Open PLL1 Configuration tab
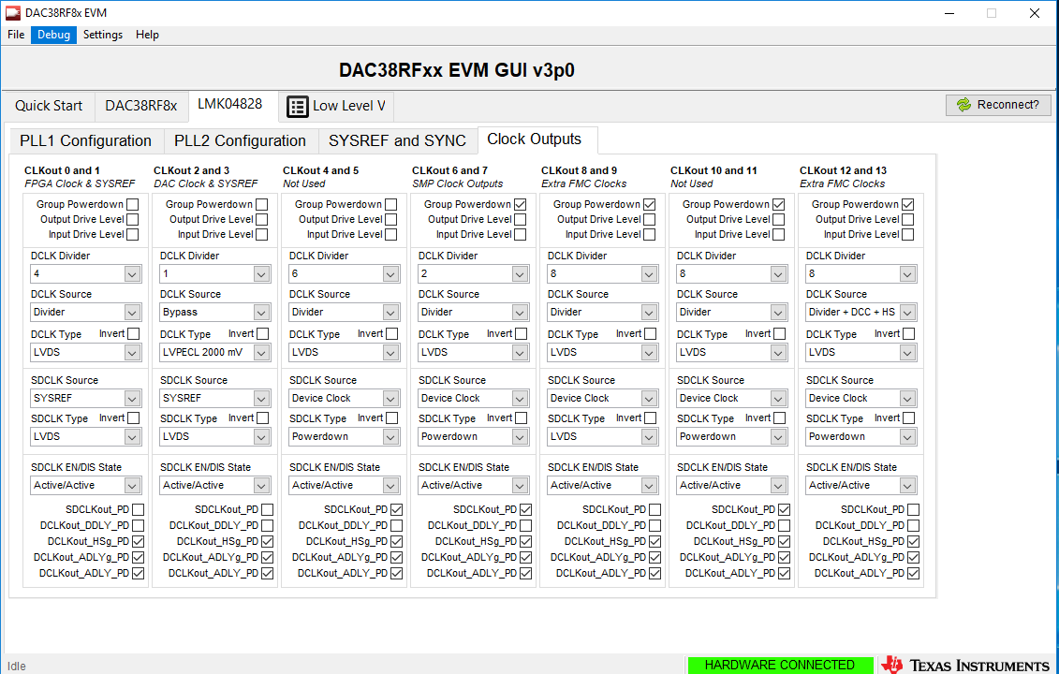 pyautogui.click(x=86, y=140)
